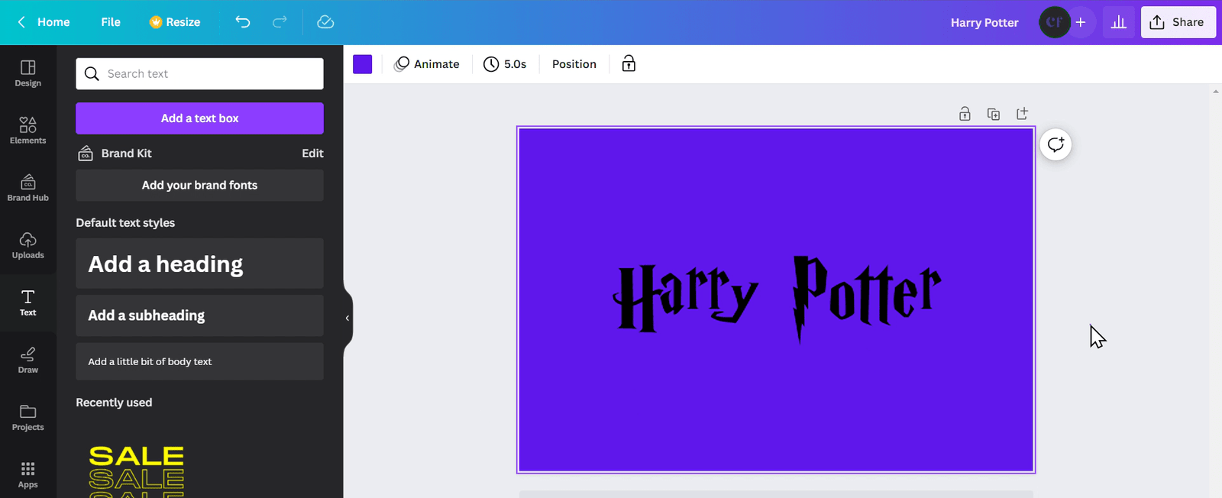Viewport: 1222px width, 498px height.
Task: Click the redo arrow
Action: tap(280, 22)
